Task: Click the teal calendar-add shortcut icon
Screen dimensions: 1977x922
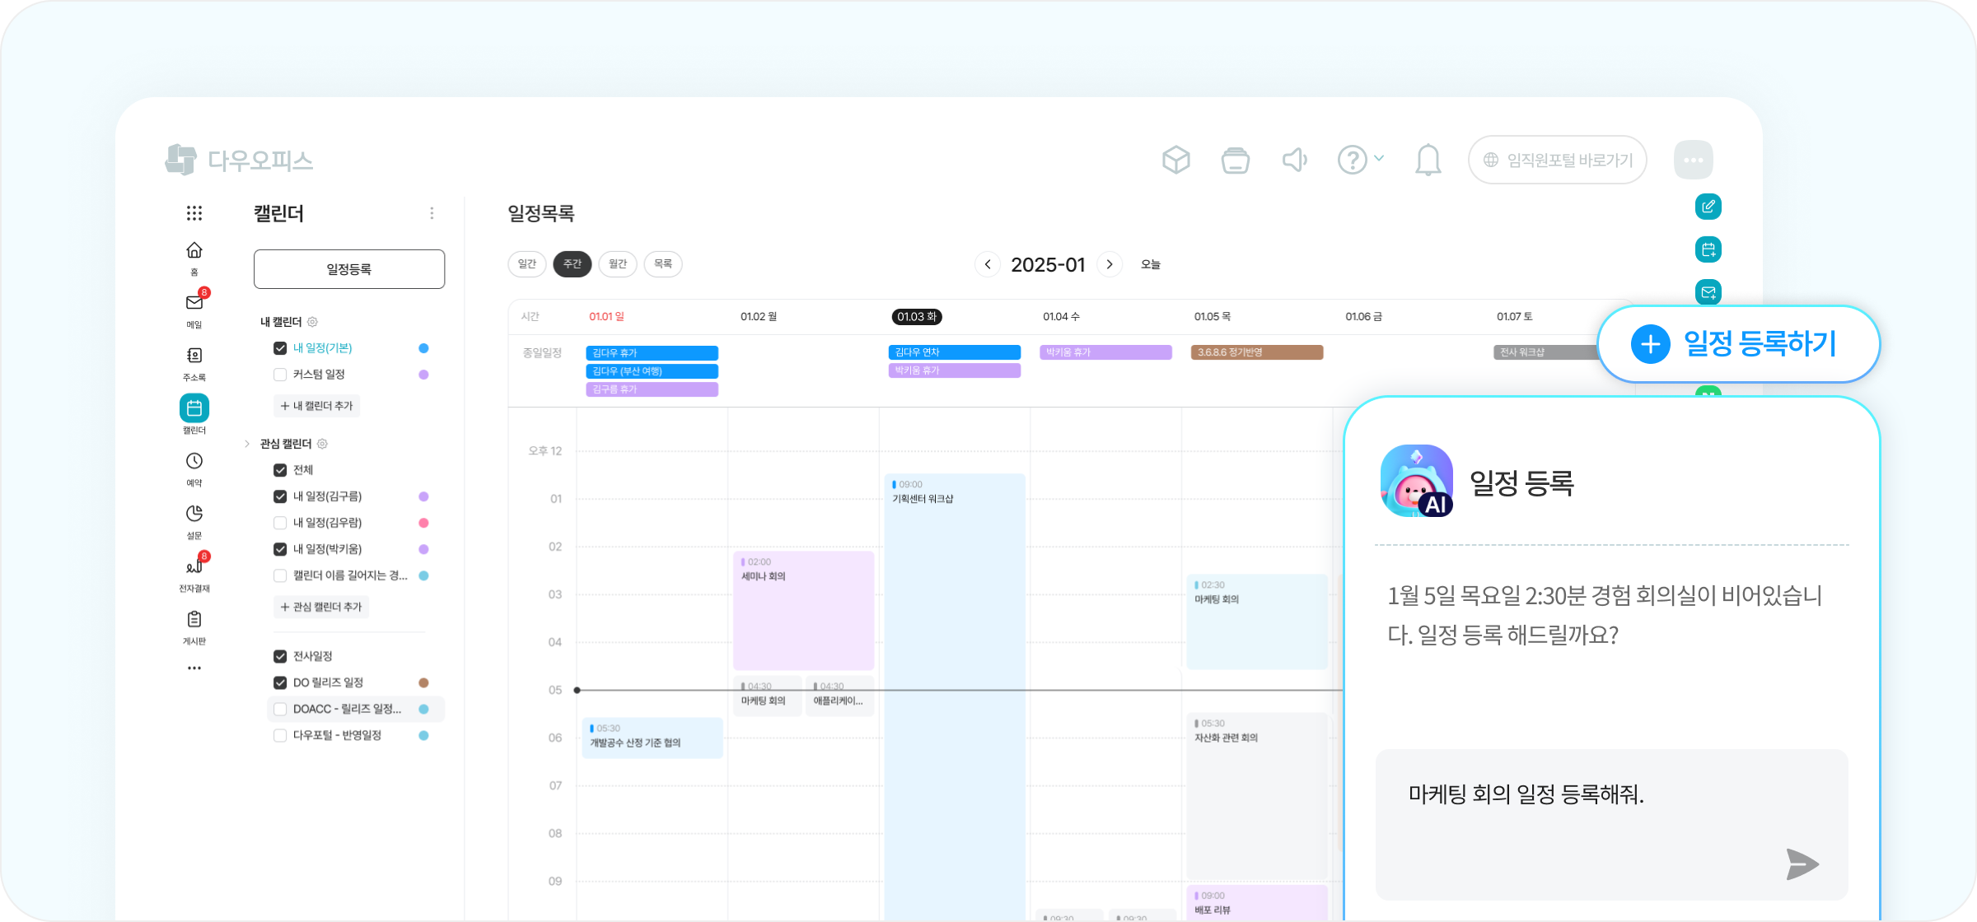Action: click(x=1708, y=249)
